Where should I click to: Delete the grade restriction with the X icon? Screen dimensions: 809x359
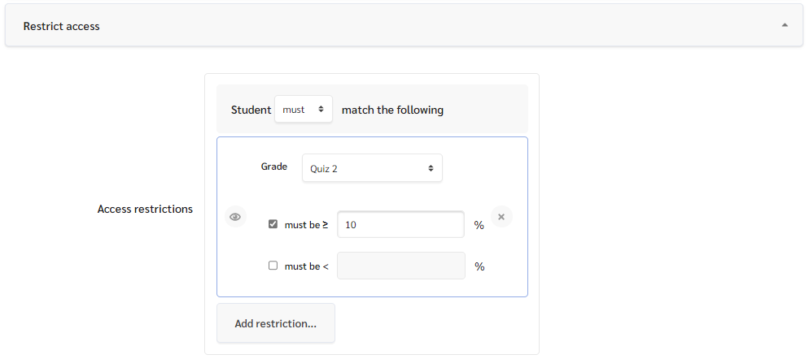click(501, 217)
